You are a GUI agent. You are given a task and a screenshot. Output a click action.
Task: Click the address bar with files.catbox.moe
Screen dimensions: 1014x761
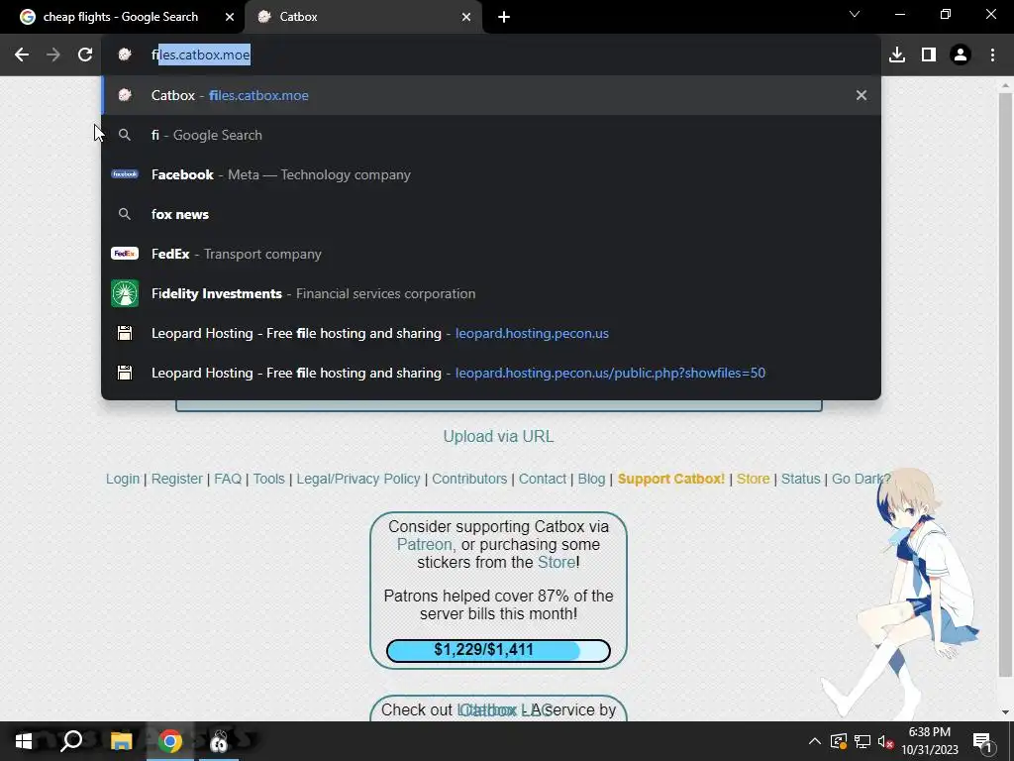coord(491,55)
